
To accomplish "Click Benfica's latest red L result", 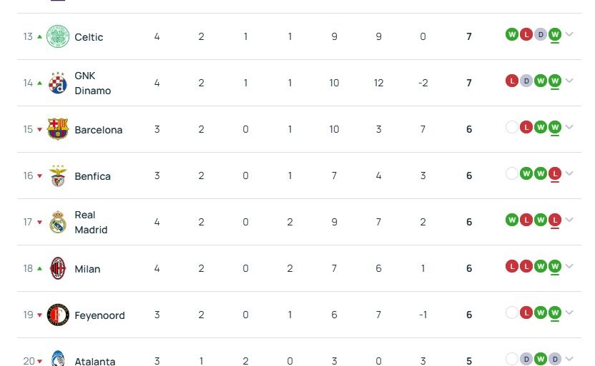I will click(x=554, y=173).
